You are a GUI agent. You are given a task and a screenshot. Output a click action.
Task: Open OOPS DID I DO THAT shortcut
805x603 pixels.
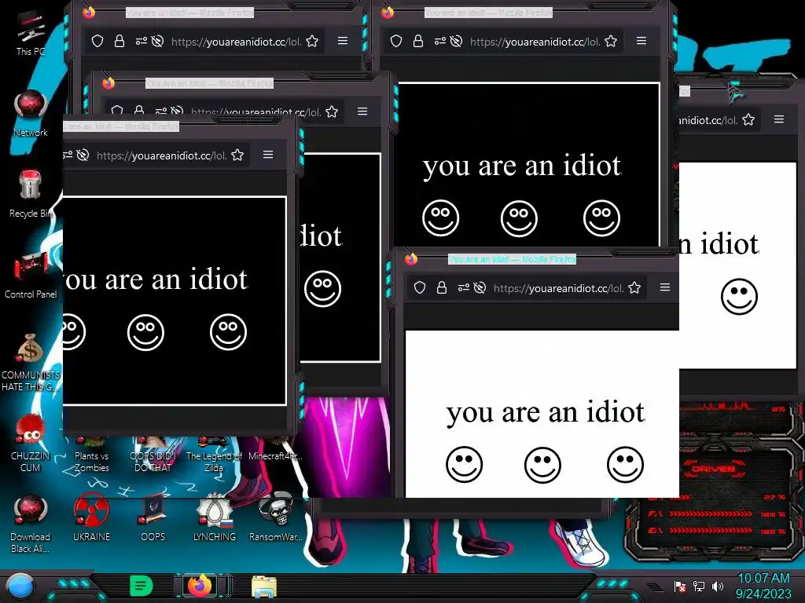153,455
